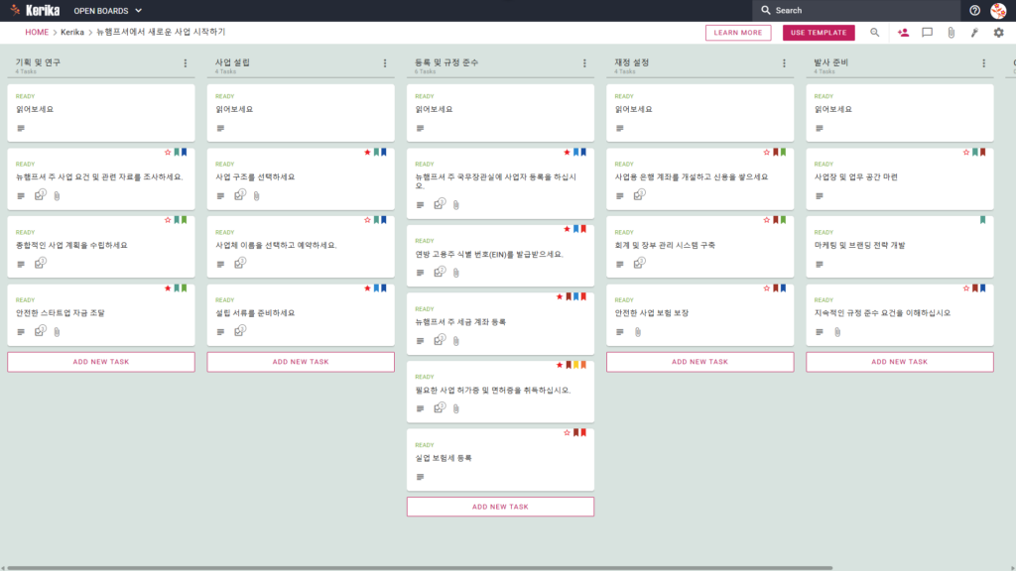Toggle star on 사업체 이름을 선택하고 예약하세요 card
This screenshot has width=1016, height=571.
click(367, 220)
